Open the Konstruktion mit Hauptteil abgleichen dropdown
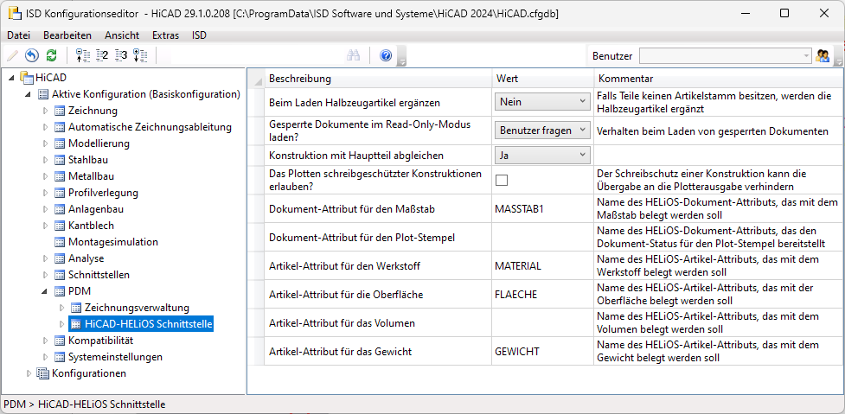The height and width of the screenshot is (414, 845). coord(542,155)
